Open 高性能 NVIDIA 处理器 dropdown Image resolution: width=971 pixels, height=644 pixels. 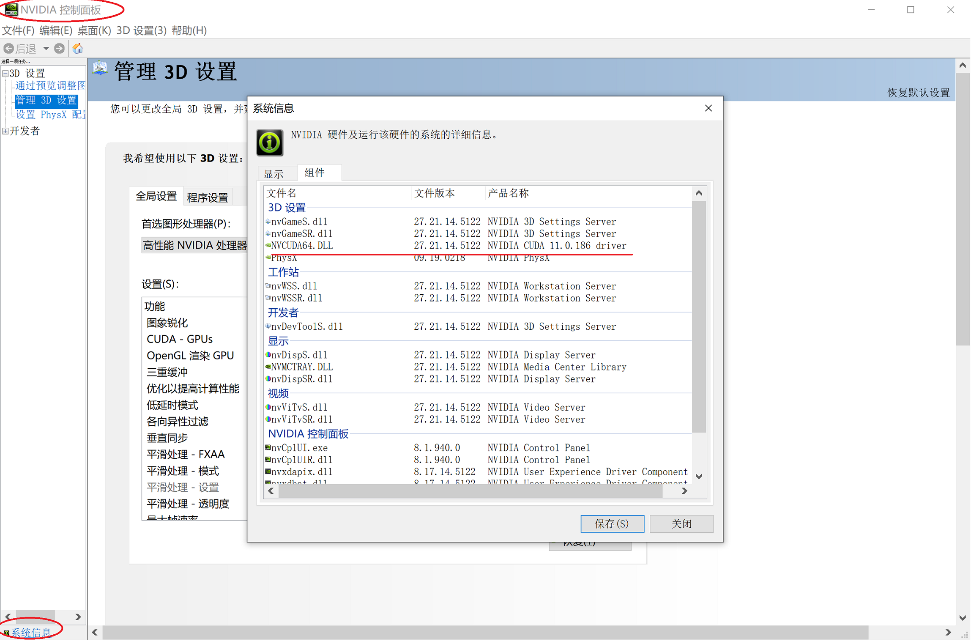point(194,246)
